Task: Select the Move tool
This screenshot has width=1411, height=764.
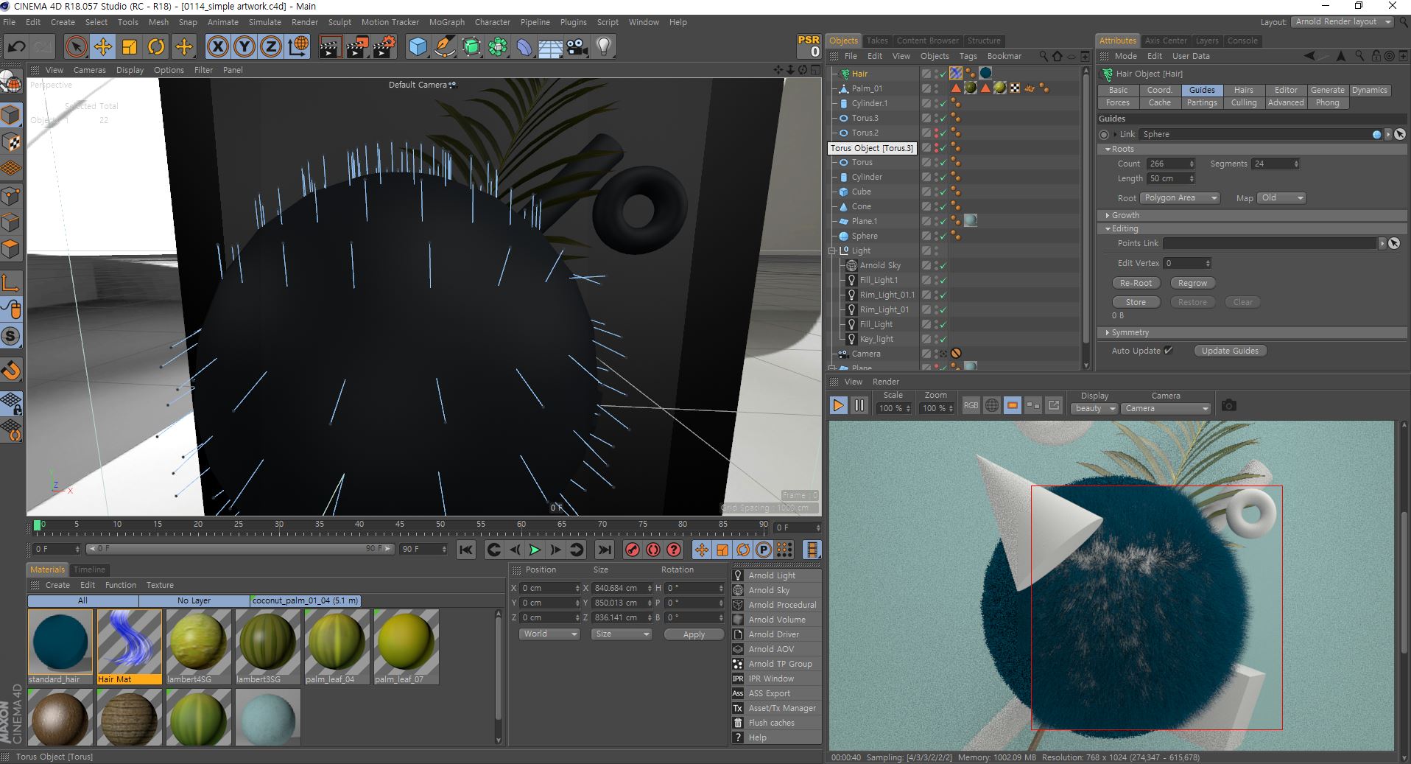Action: click(103, 47)
